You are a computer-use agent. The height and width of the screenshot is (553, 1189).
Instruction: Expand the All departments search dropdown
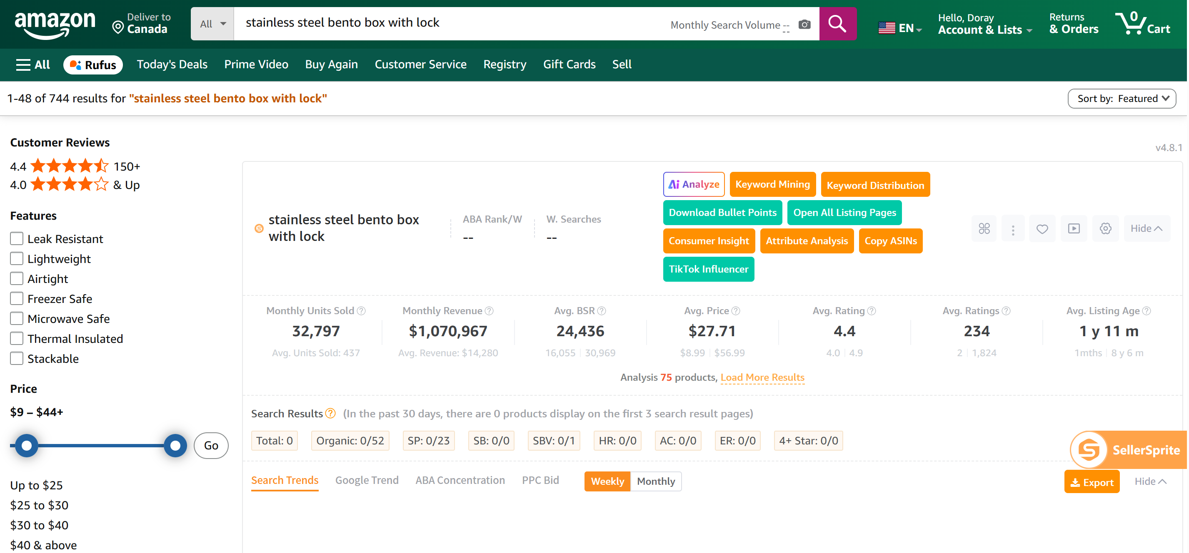[x=212, y=23]
